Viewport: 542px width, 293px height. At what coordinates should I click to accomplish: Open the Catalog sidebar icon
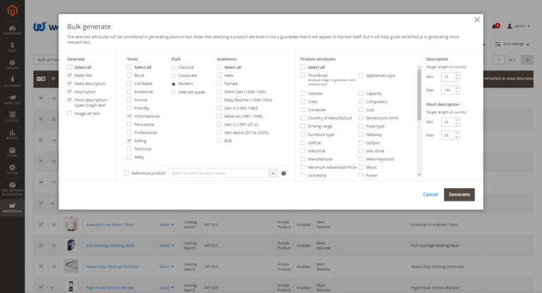(x=13, y=65)
